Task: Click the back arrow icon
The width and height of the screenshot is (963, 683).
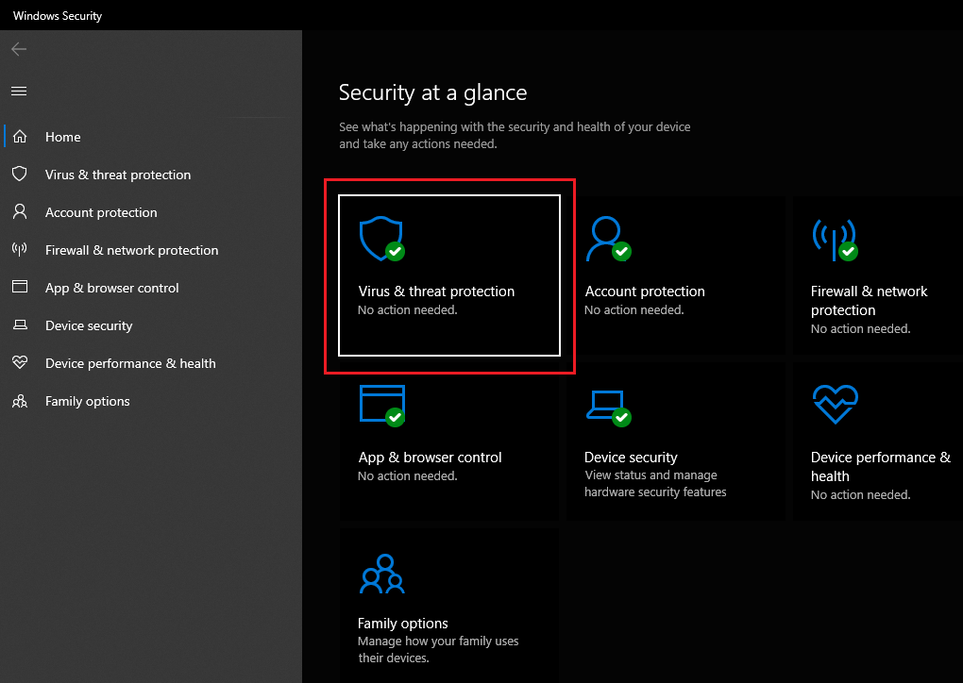Action: (x=19, y=49)
